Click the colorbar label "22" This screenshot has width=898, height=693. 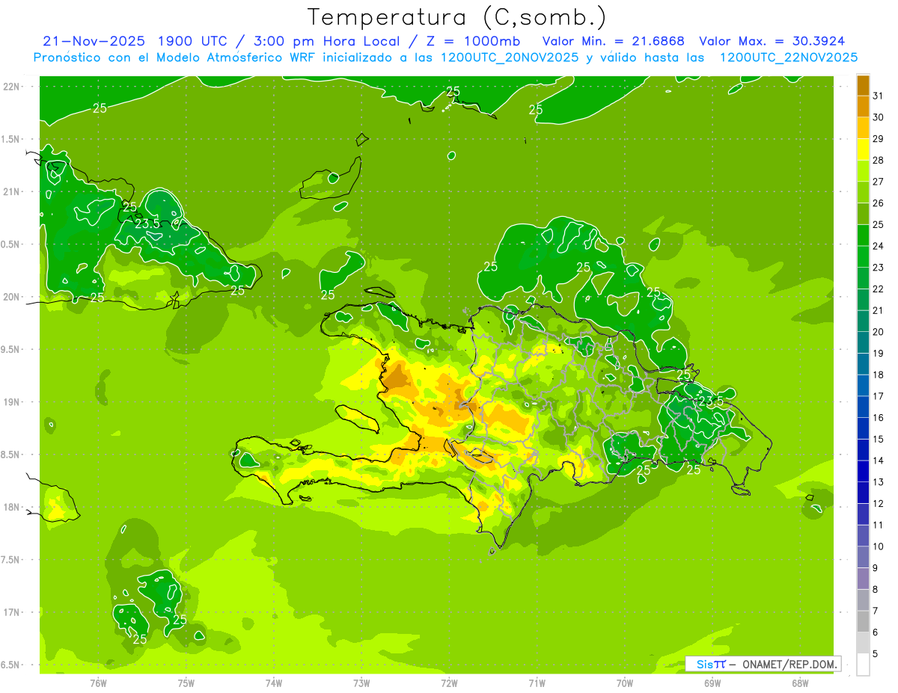[x=878, y=289]
